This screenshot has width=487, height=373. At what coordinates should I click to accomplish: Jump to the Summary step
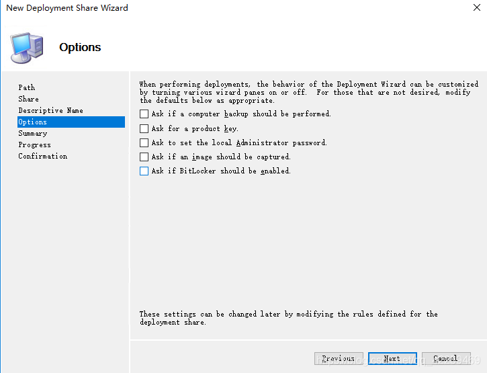tap(33, 133)
